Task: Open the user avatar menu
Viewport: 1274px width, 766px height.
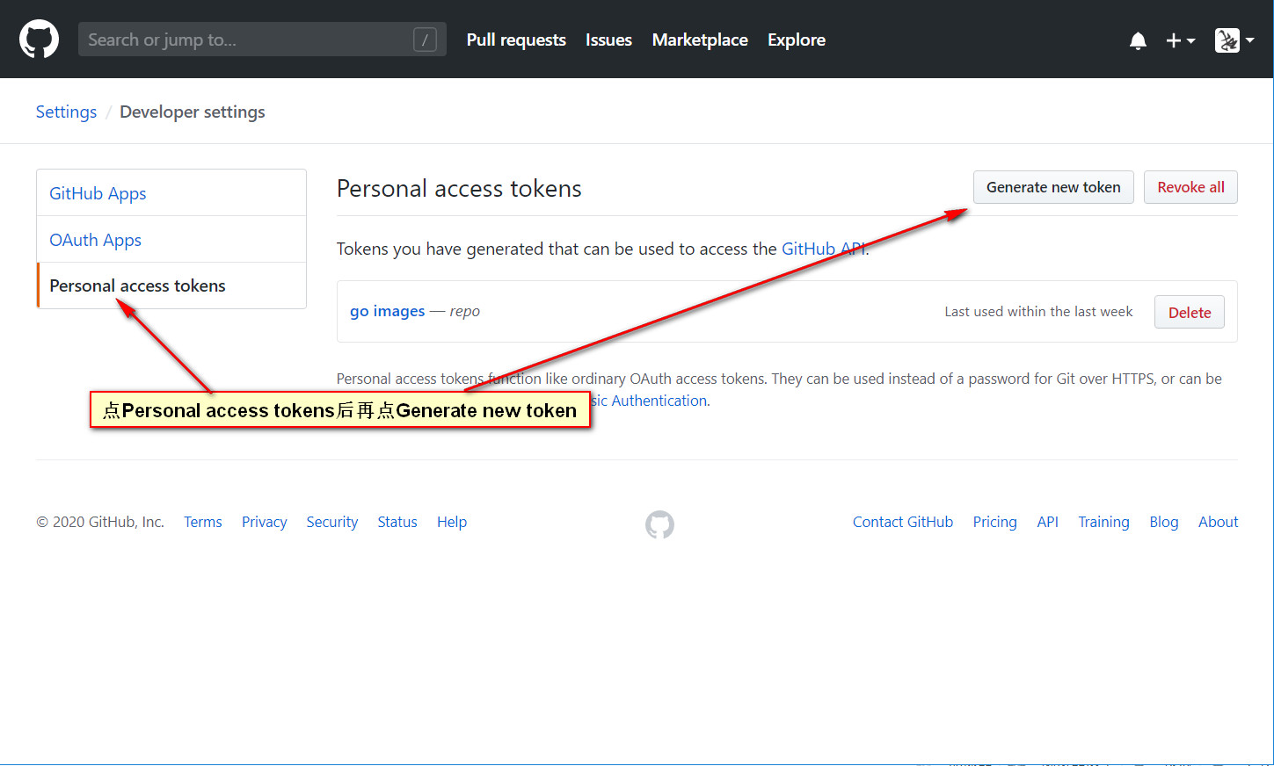Action: [x=1234, y=40]
